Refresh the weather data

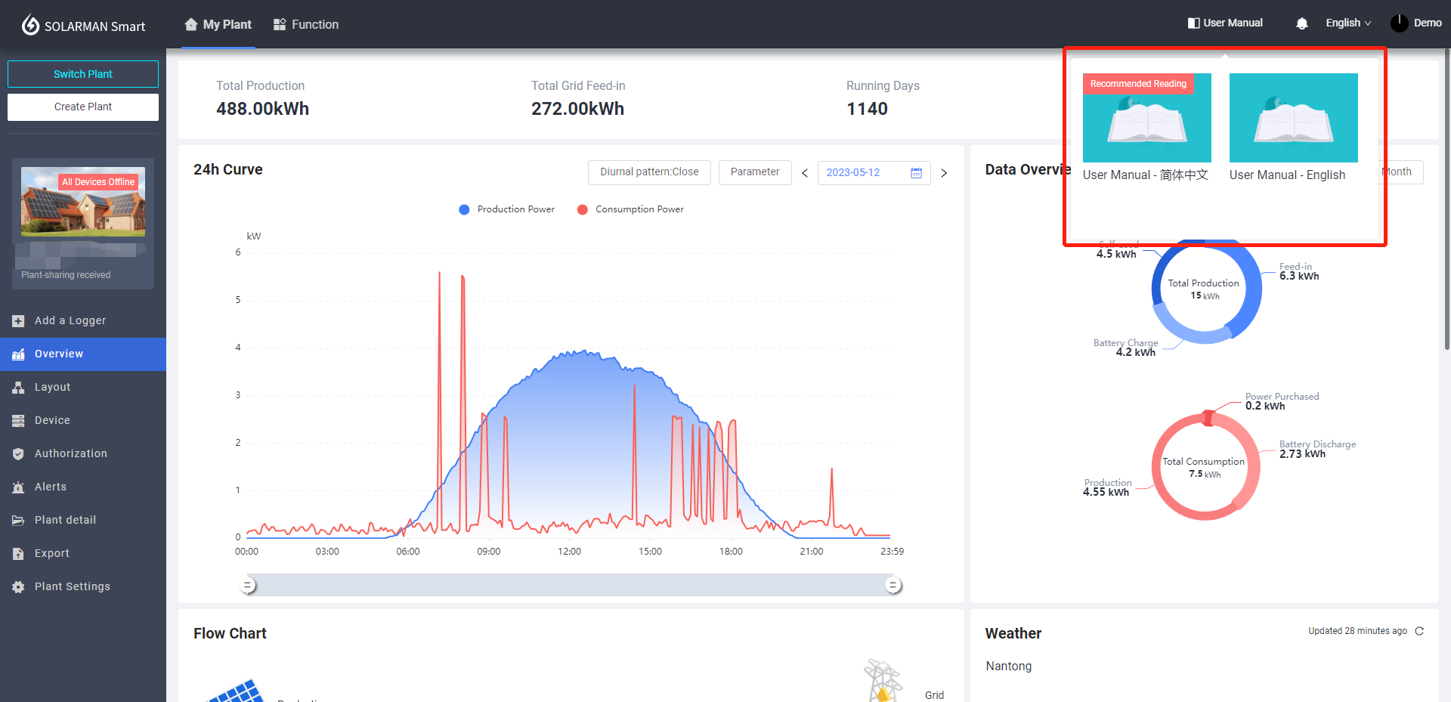[x=1419, y=631]
